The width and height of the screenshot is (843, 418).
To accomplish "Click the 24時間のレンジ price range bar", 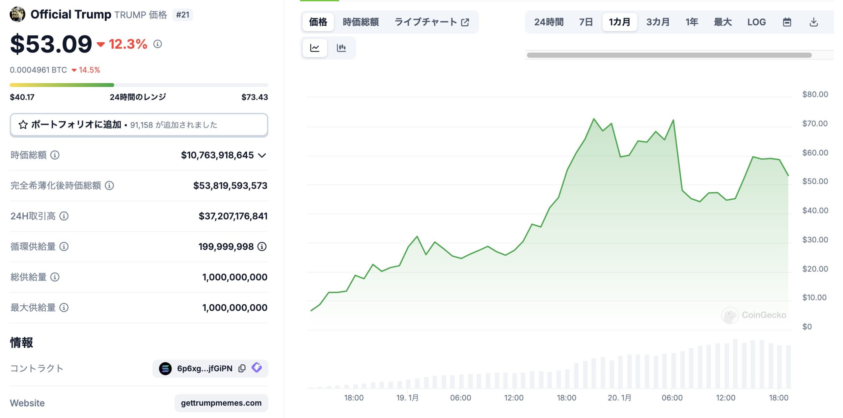I will point(139,85).
